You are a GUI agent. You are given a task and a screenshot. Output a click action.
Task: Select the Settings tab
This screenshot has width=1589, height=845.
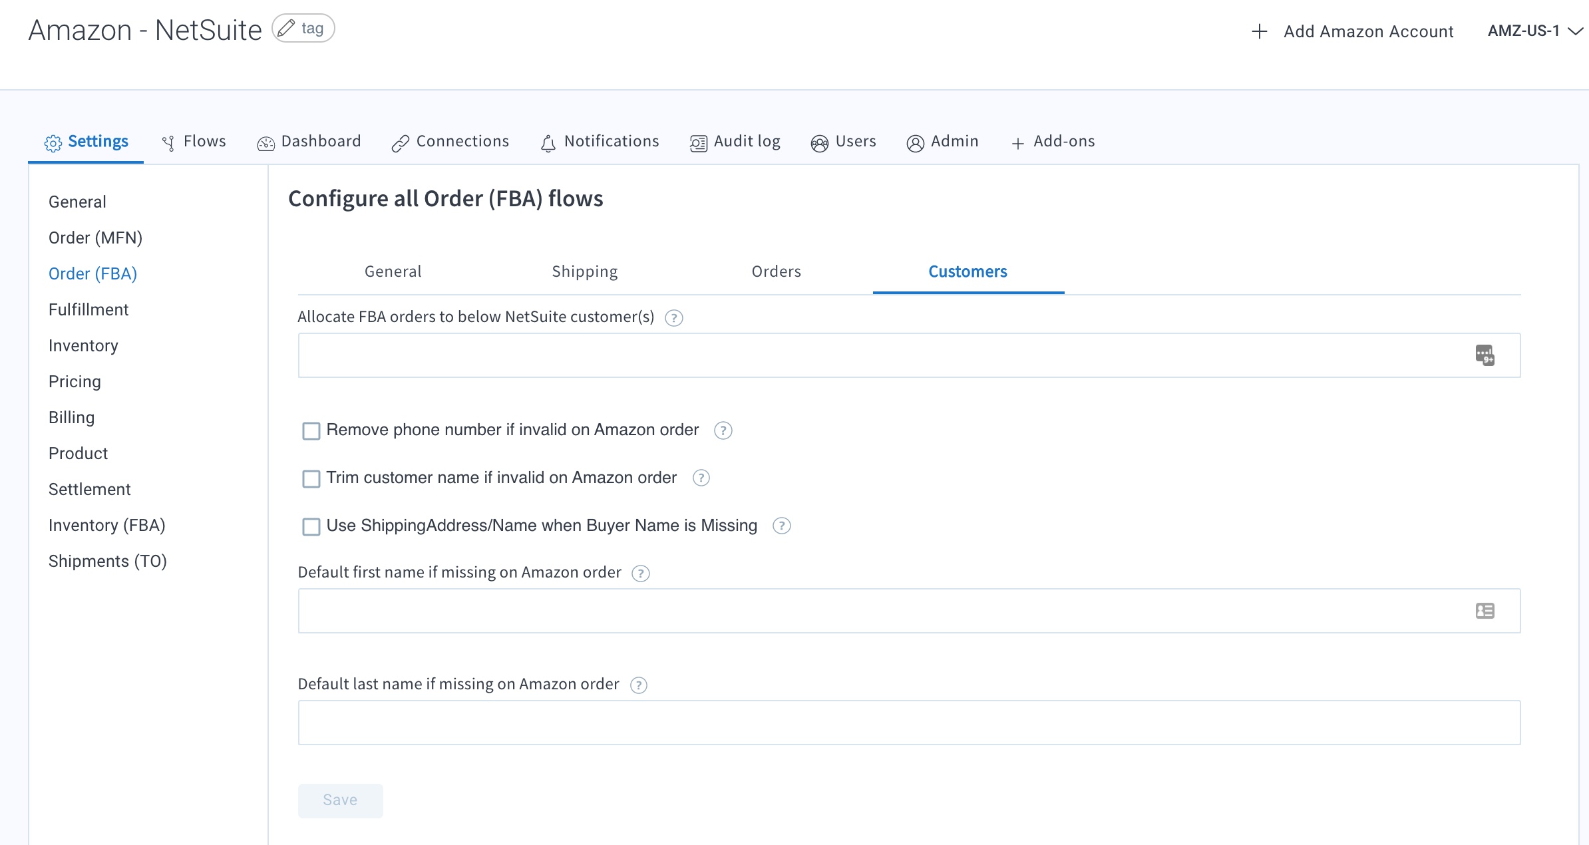[87, 142]
